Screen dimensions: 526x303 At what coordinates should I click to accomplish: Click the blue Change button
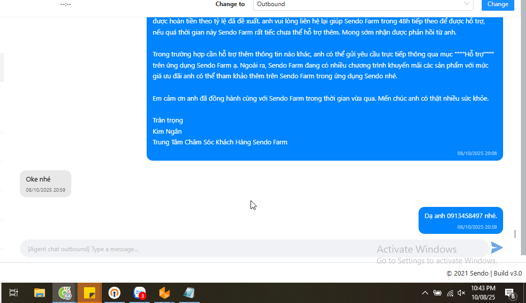(x=498, y=5)
